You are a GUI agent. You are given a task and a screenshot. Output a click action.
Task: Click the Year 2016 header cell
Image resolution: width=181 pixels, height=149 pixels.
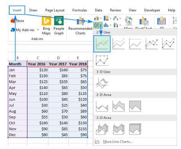(x=38, y=64)
